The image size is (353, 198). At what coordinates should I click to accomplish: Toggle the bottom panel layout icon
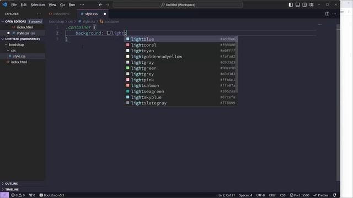coord(298,5)
